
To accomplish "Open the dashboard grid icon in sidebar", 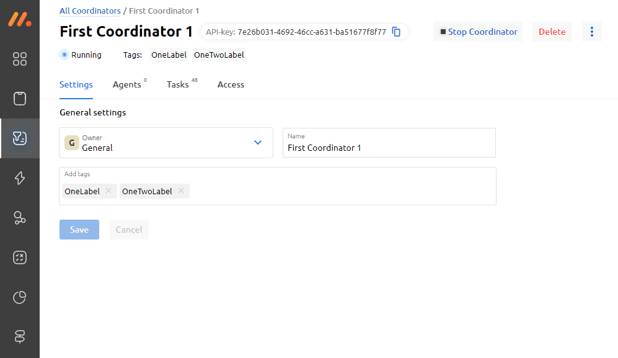I will (20, 59).
